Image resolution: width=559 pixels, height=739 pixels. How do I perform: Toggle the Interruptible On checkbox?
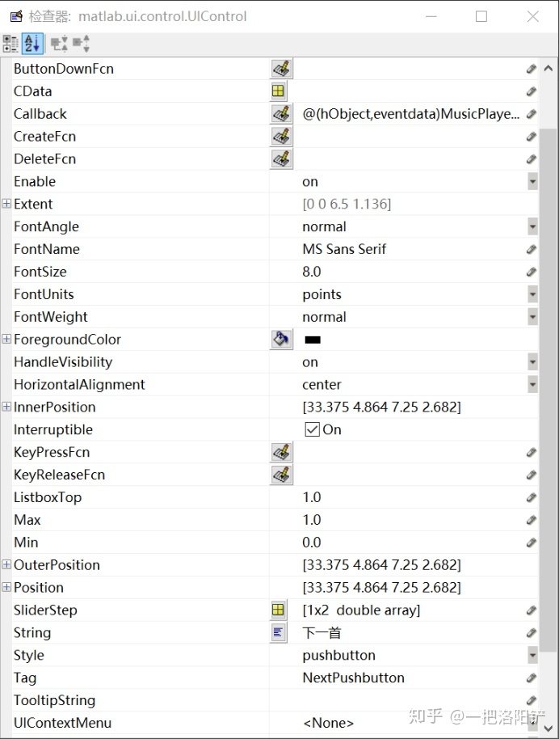pos(312,429)
